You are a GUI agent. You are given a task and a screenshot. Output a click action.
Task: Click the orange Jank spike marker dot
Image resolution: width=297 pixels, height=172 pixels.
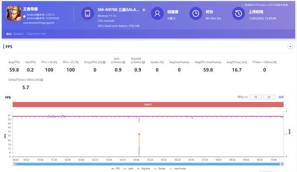click(139, 134)
